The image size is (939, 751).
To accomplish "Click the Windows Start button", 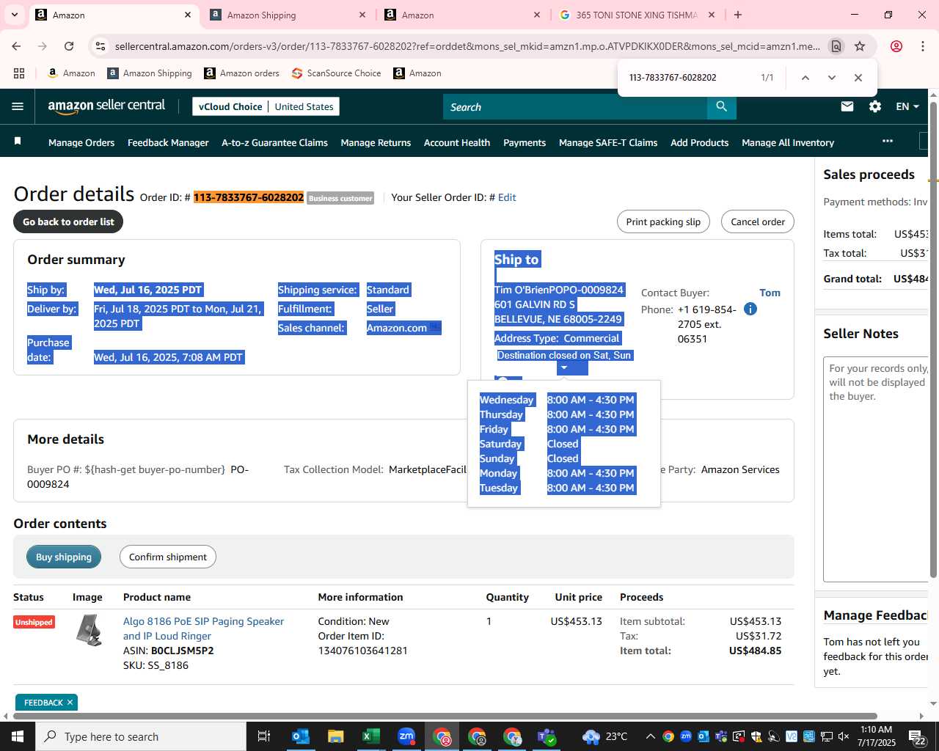I will (18, 736).
